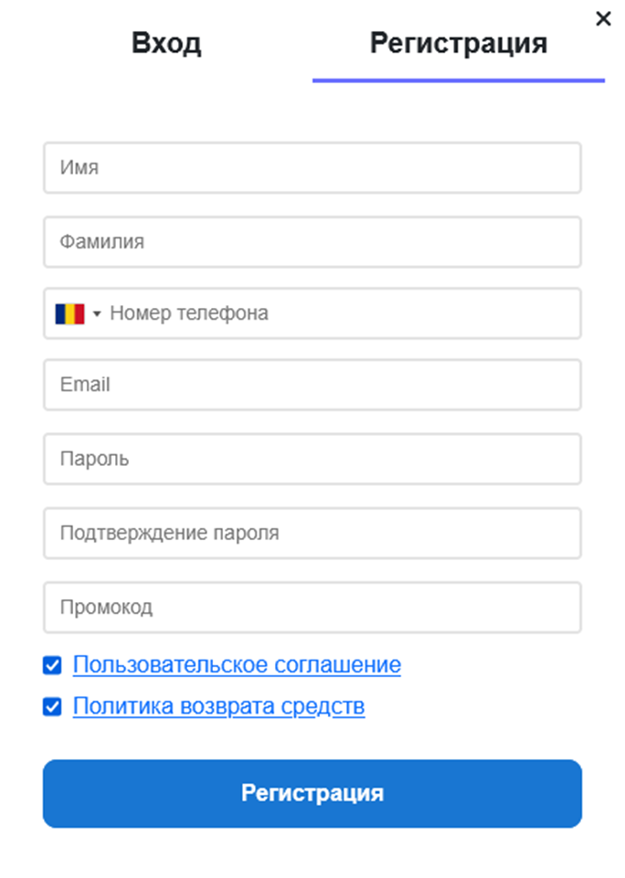Click the Номер телефона input field

[x=343, y=313]
